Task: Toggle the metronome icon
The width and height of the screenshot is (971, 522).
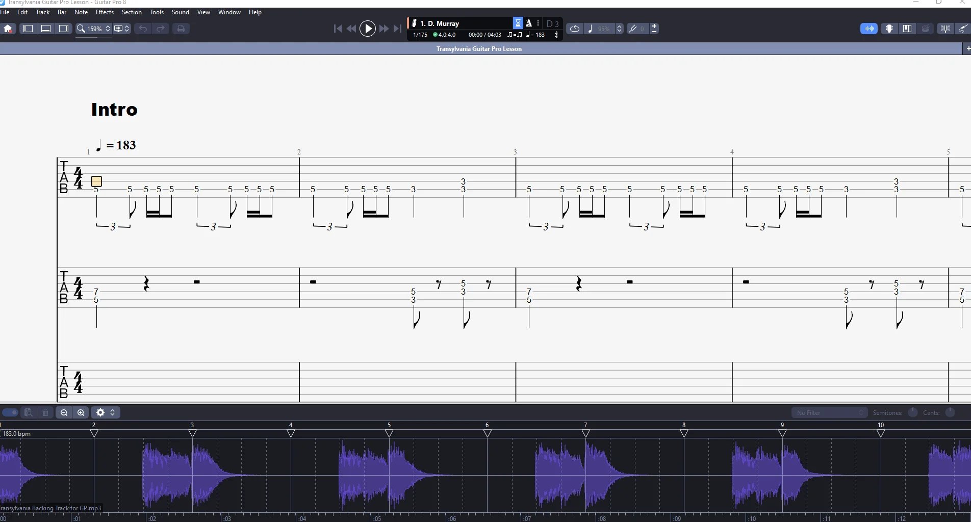Action: 529,23
